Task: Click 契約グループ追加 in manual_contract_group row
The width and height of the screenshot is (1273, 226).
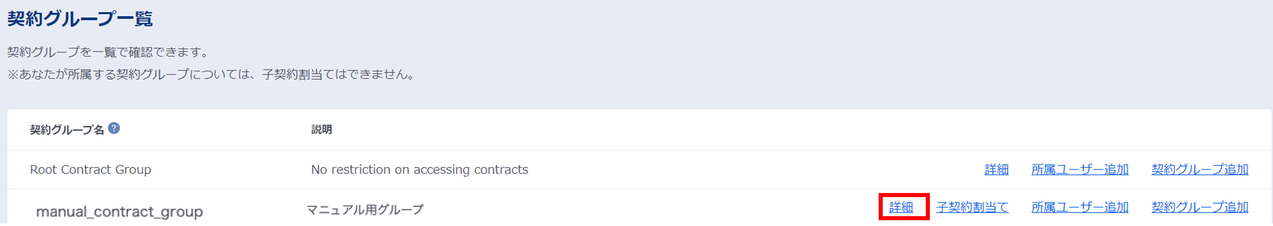Action: [1199, 207]
